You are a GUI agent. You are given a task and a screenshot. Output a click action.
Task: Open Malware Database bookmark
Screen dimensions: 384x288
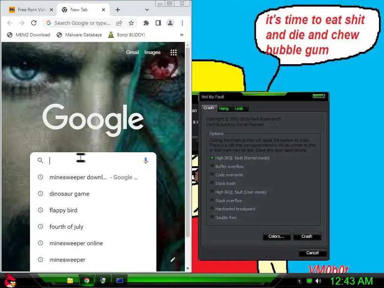79,35
